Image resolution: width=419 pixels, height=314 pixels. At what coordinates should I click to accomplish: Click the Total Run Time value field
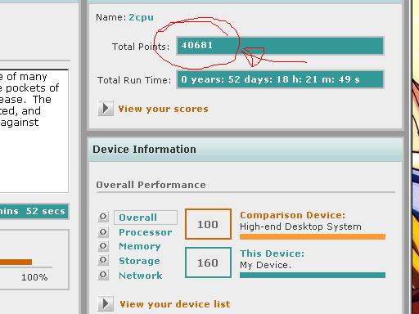pos(280,79)
